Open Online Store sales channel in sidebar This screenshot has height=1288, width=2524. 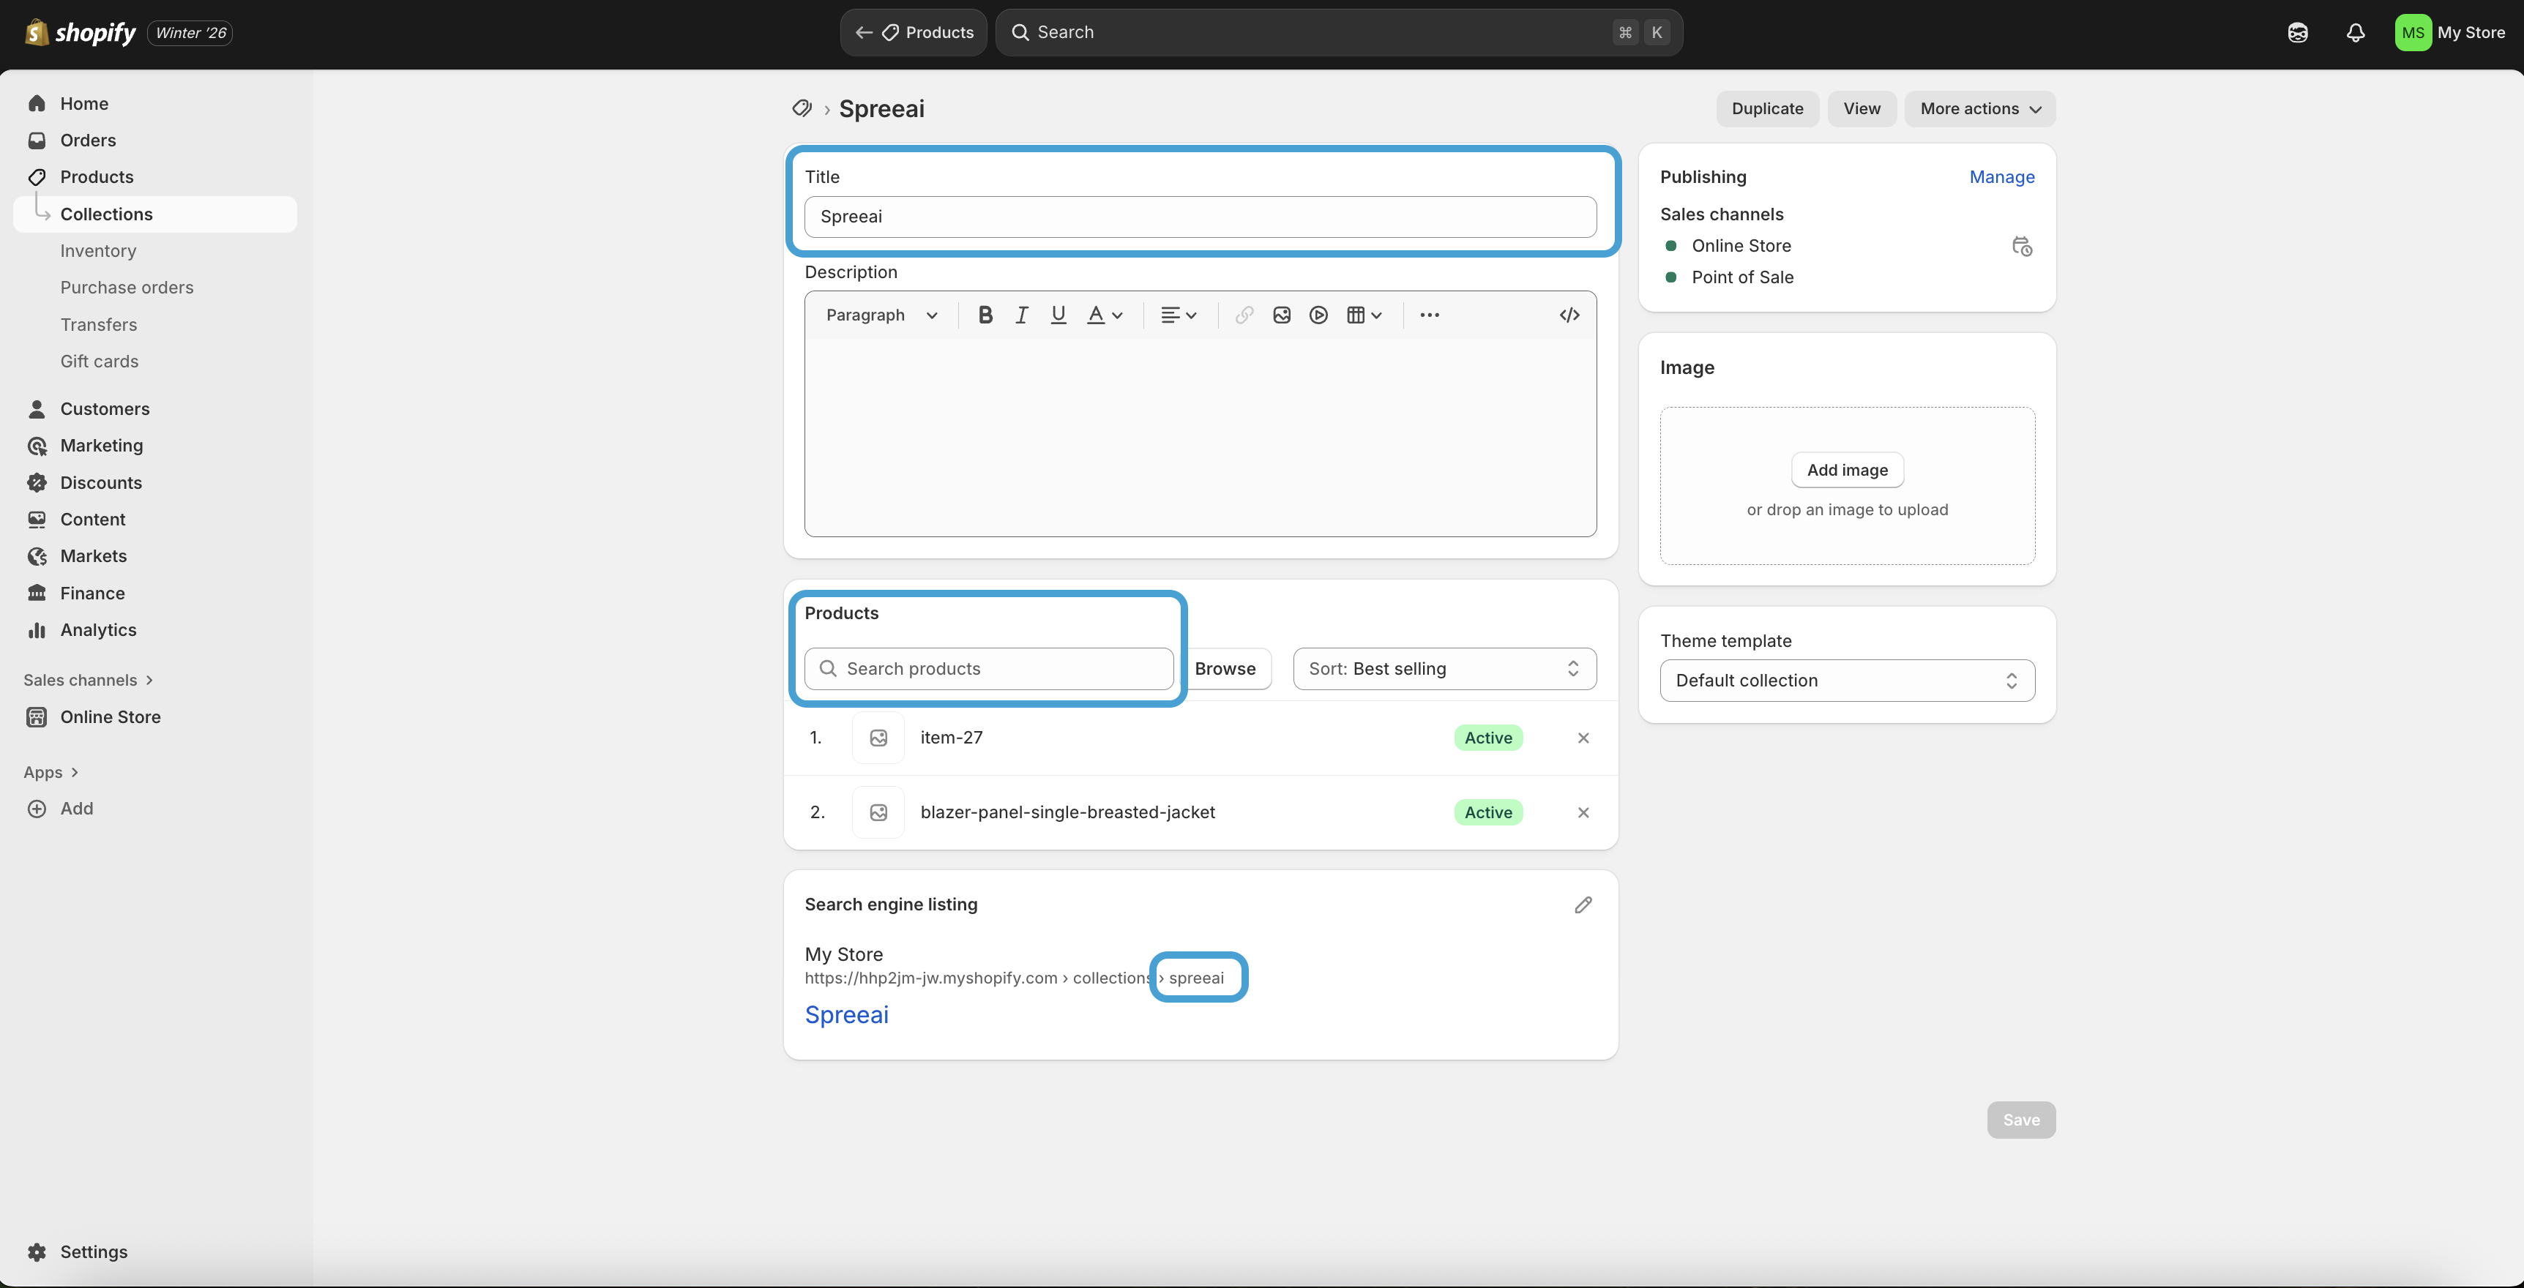point(110,717)
